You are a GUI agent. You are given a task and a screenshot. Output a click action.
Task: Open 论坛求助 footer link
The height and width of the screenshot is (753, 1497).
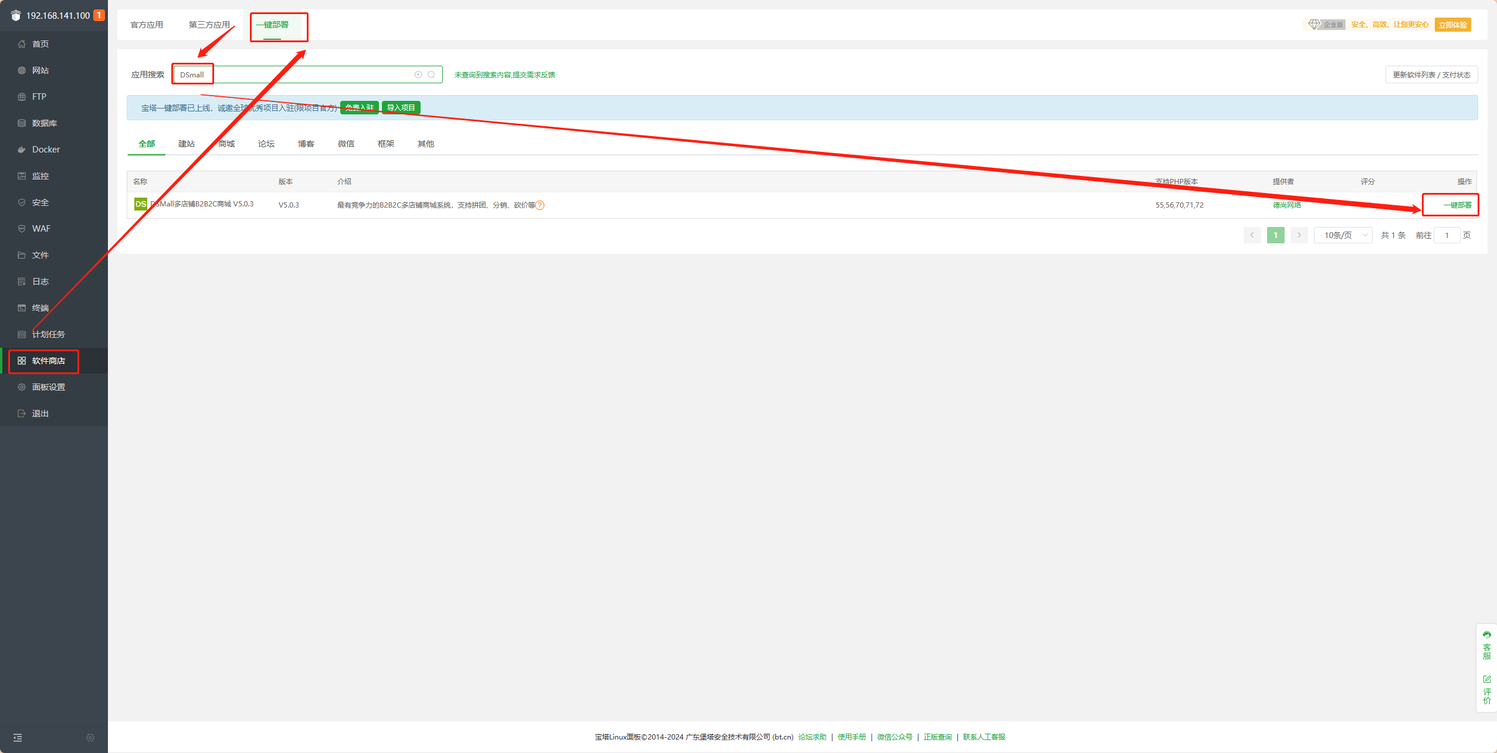click(812, 737)
